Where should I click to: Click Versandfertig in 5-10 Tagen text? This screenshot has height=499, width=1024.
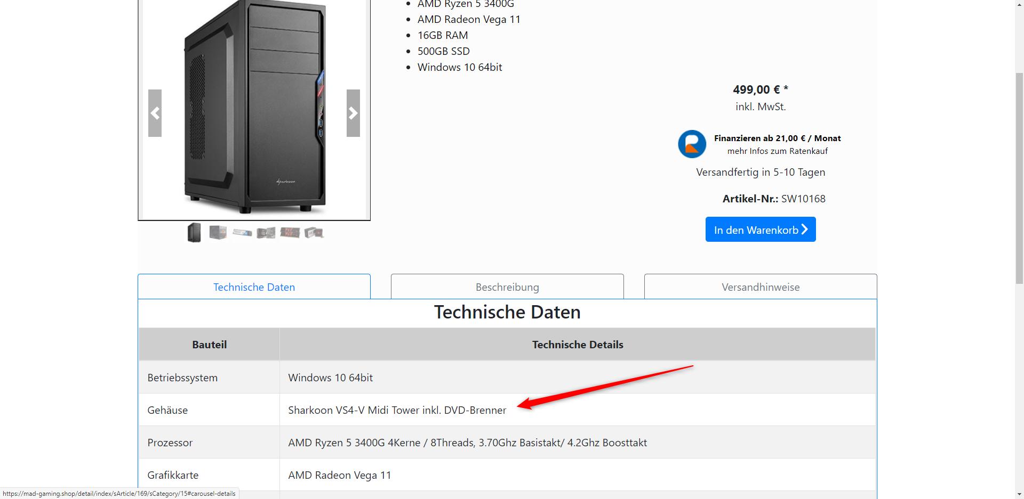(x=761, y=172)
